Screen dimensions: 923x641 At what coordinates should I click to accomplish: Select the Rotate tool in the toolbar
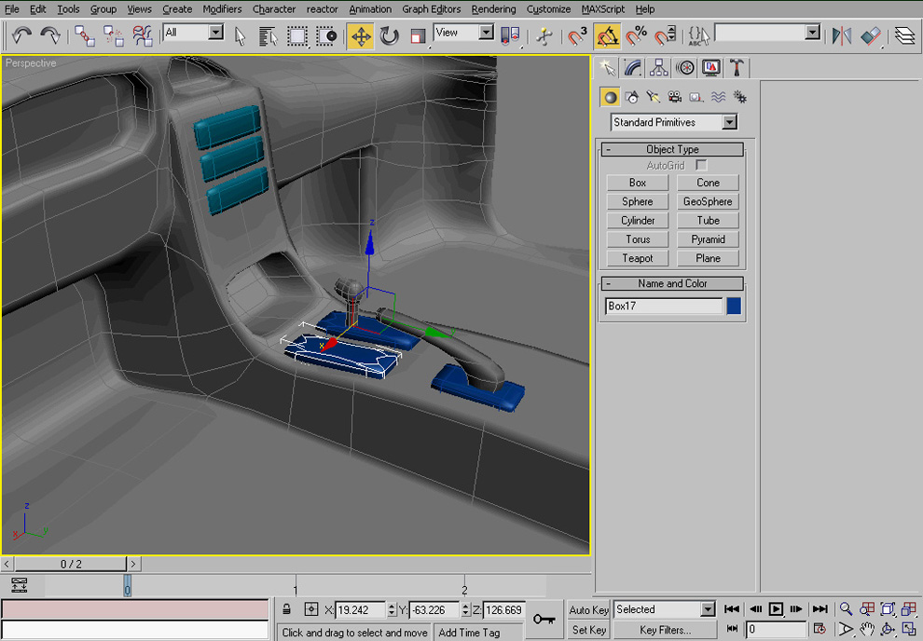tap(390, 36)
